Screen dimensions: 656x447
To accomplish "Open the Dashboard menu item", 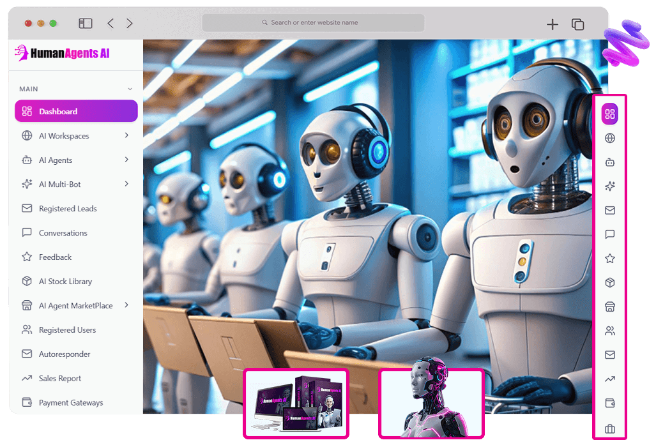I will [x=76, y=111].
